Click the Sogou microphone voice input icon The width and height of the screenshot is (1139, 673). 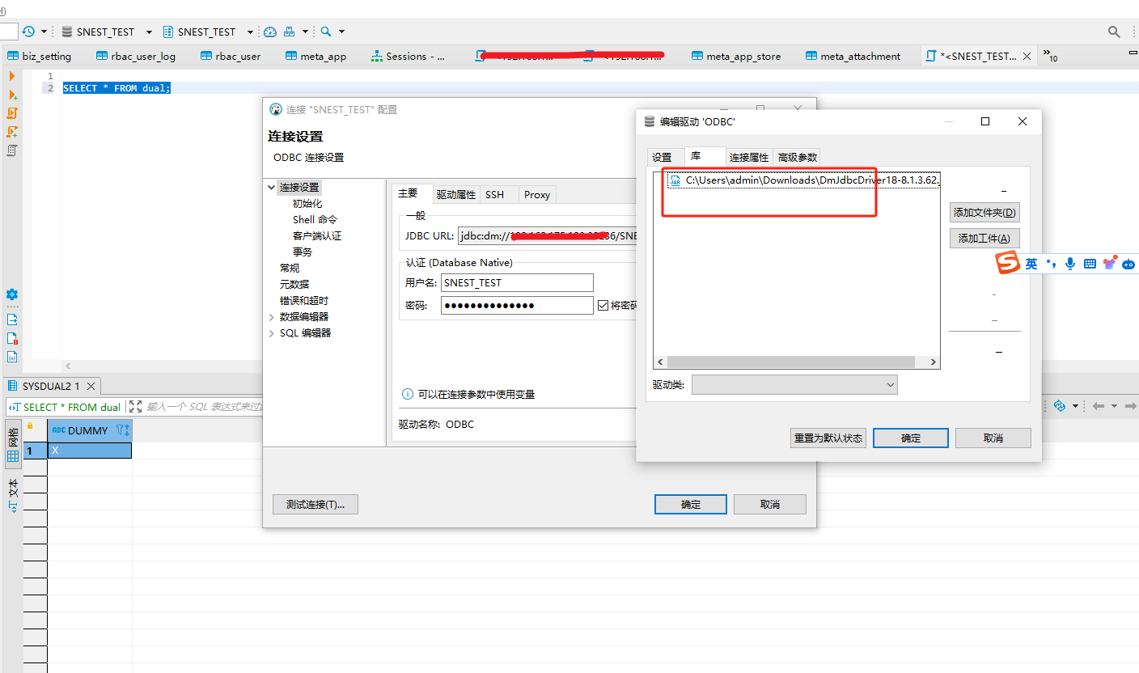pos(1070,264)
